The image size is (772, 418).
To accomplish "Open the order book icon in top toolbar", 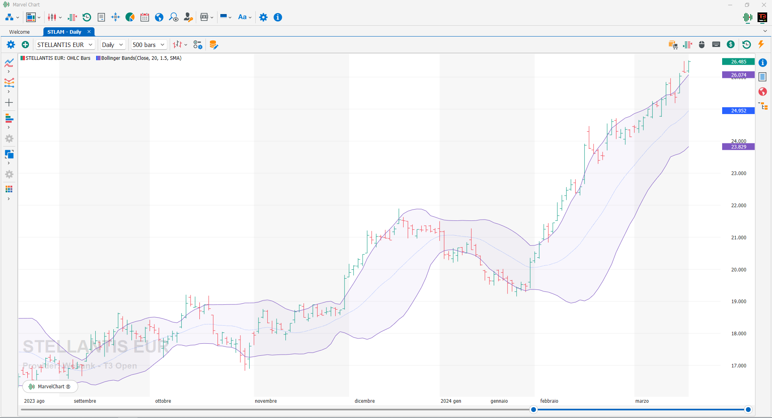I will coord(72,17).
